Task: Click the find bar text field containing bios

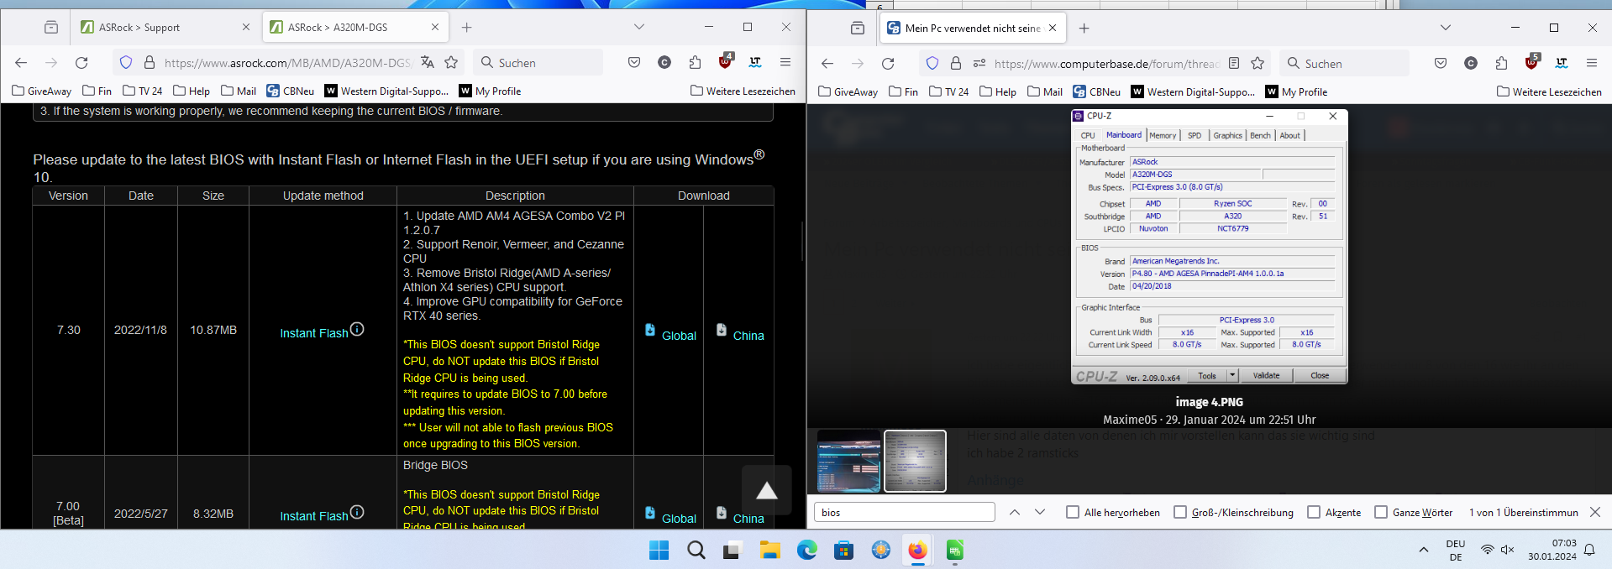Action: coord(904,512)
